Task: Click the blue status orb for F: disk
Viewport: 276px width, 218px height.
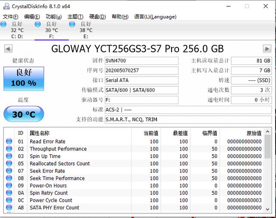Action: 38,24
